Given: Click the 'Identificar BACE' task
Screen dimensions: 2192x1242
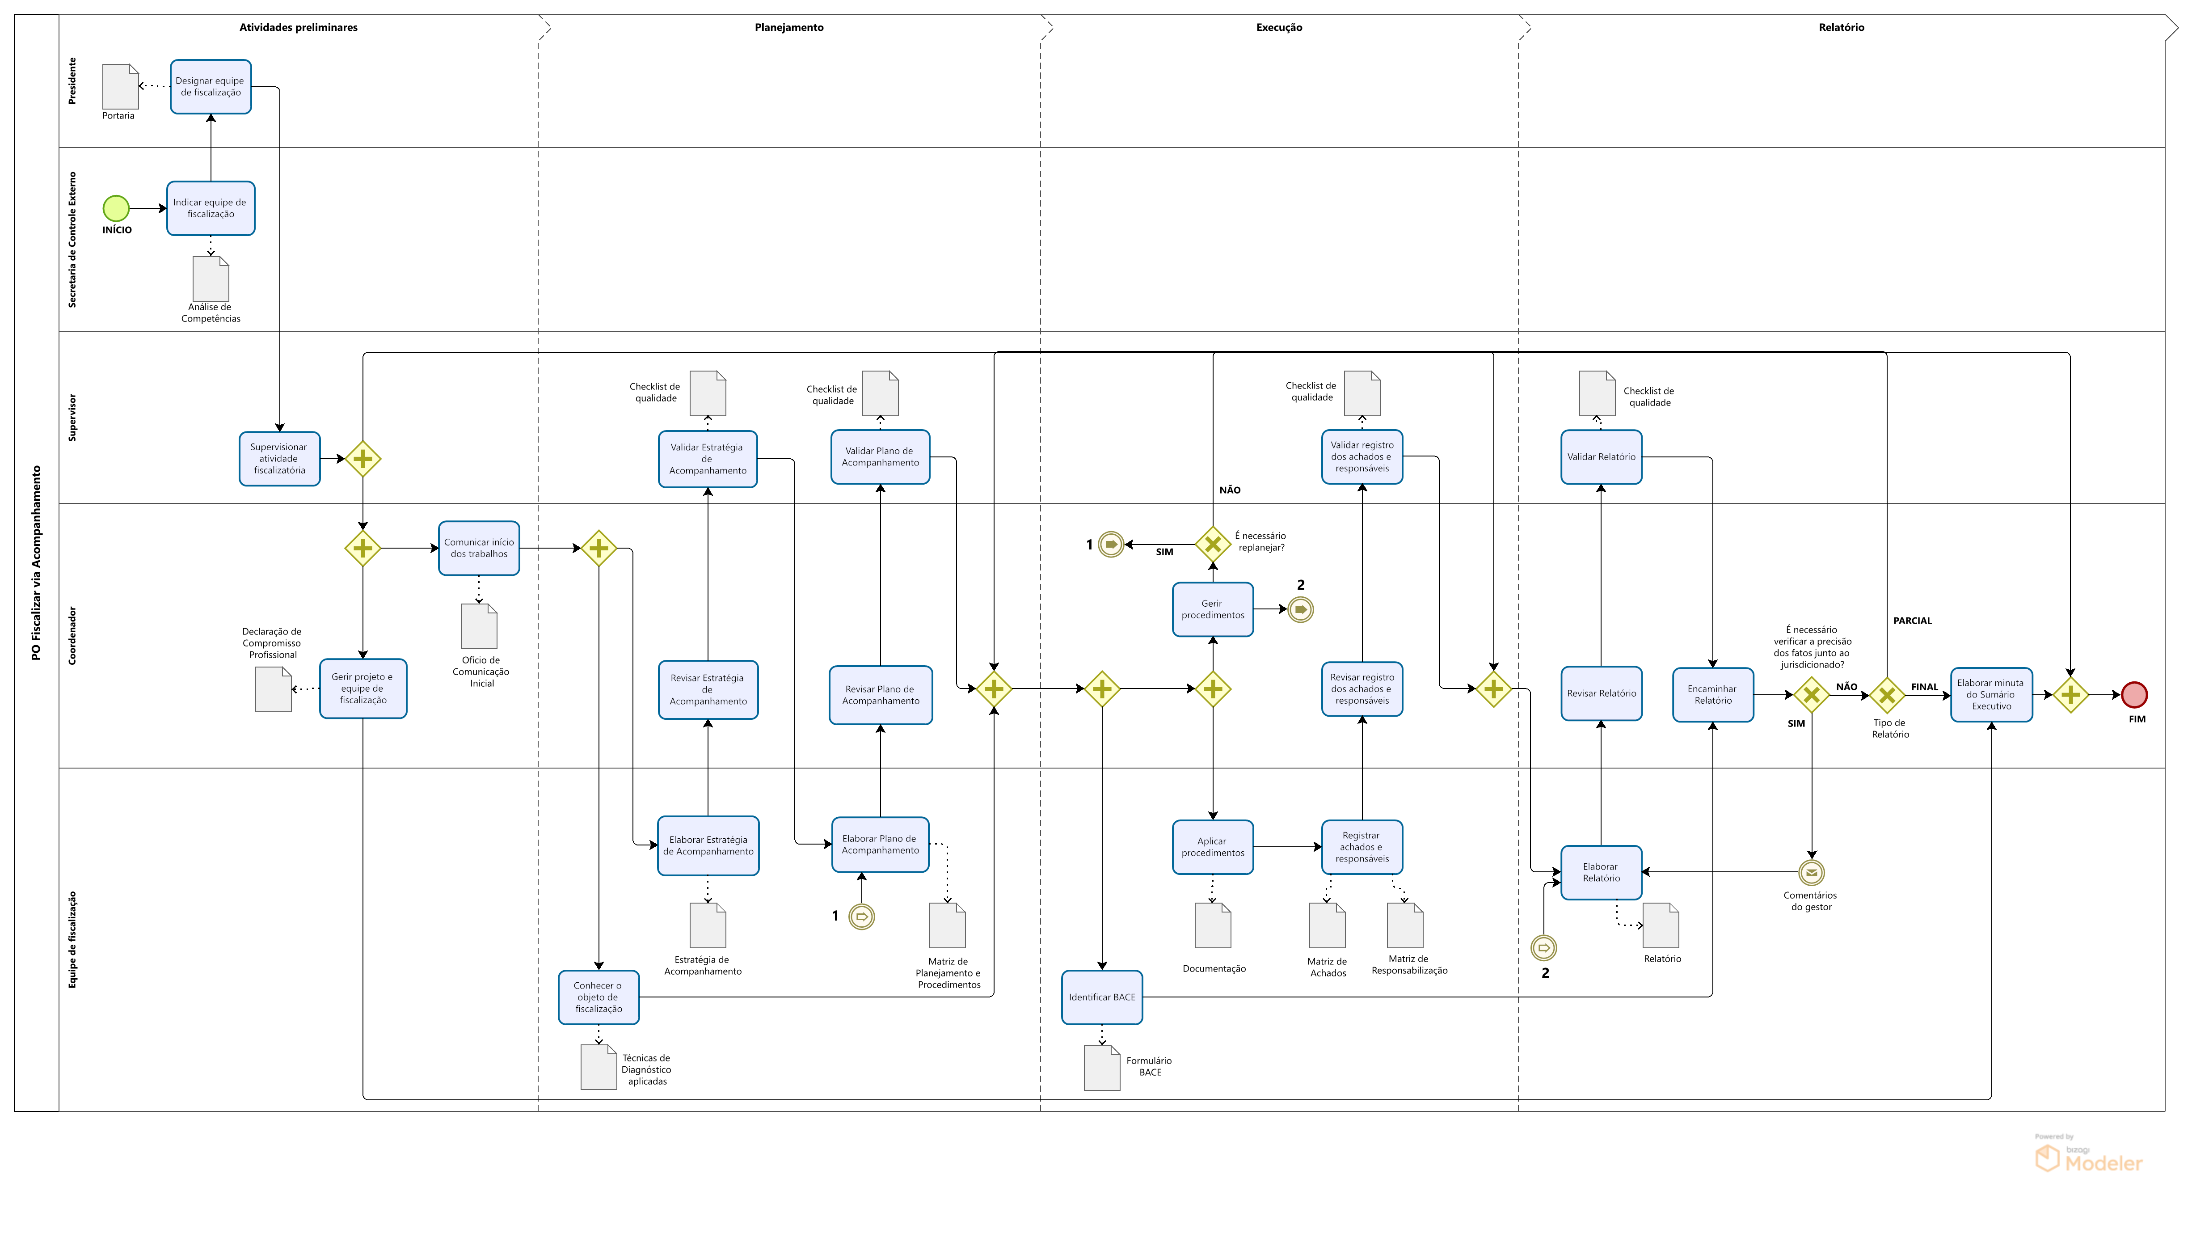Looking at the screenshot, I should (x=1101, y=997).
